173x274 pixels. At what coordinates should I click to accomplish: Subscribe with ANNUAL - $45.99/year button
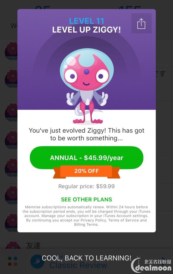click(x=86, y=158)
